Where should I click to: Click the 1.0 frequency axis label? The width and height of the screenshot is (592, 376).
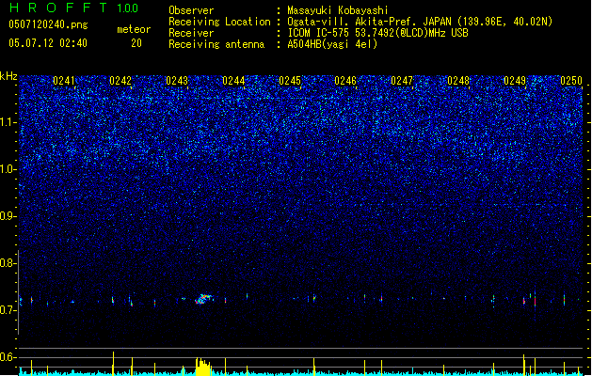click(8, 169)
